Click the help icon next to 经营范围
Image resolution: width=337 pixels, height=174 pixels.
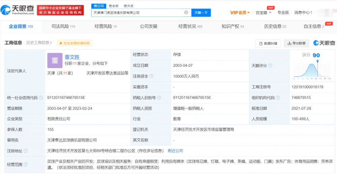(x=26, y=165)
